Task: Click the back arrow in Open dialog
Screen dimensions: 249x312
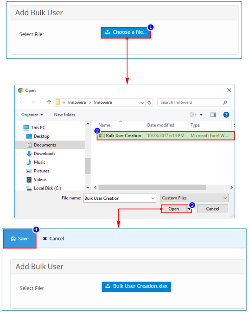Action: click(22, 102)
